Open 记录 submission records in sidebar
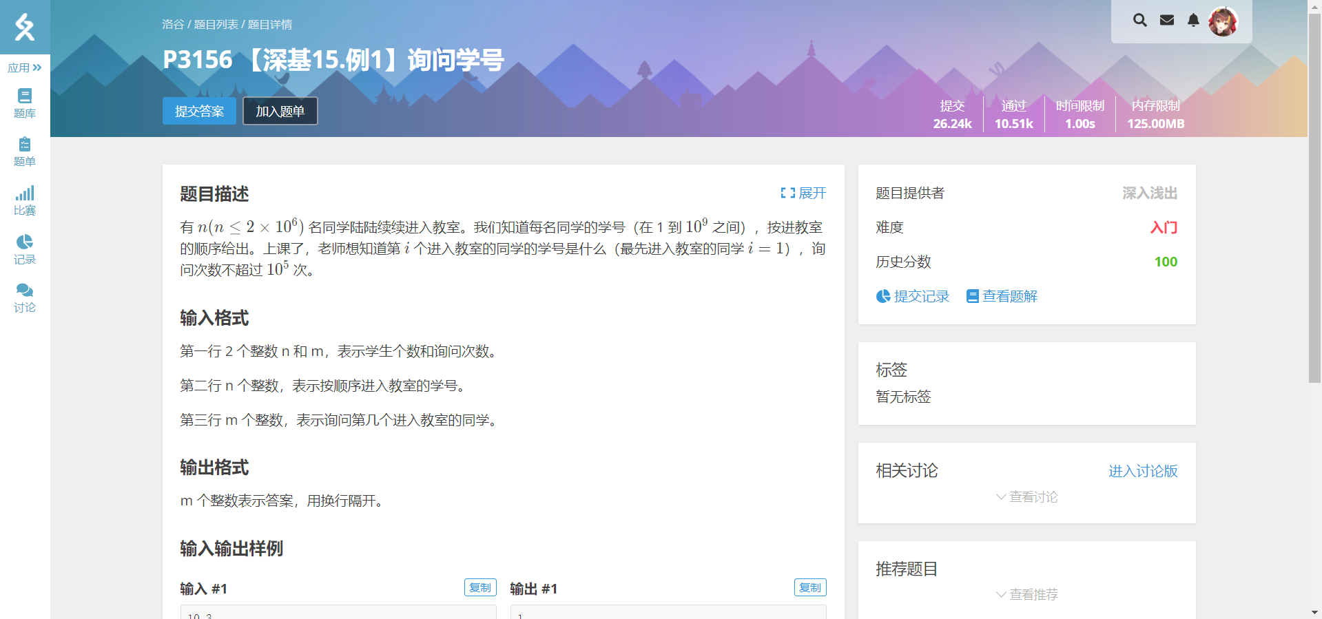The image size is (1322, 619). coord(25,249)
